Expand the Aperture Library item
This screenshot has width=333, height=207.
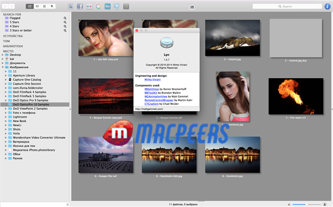pos(4,75)
